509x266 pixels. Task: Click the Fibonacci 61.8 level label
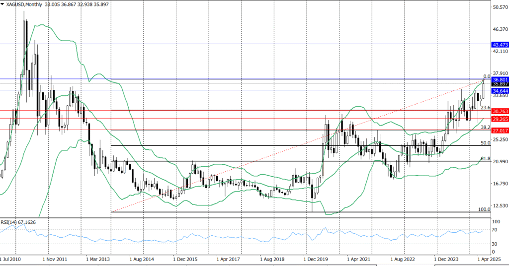pos(486,158)
